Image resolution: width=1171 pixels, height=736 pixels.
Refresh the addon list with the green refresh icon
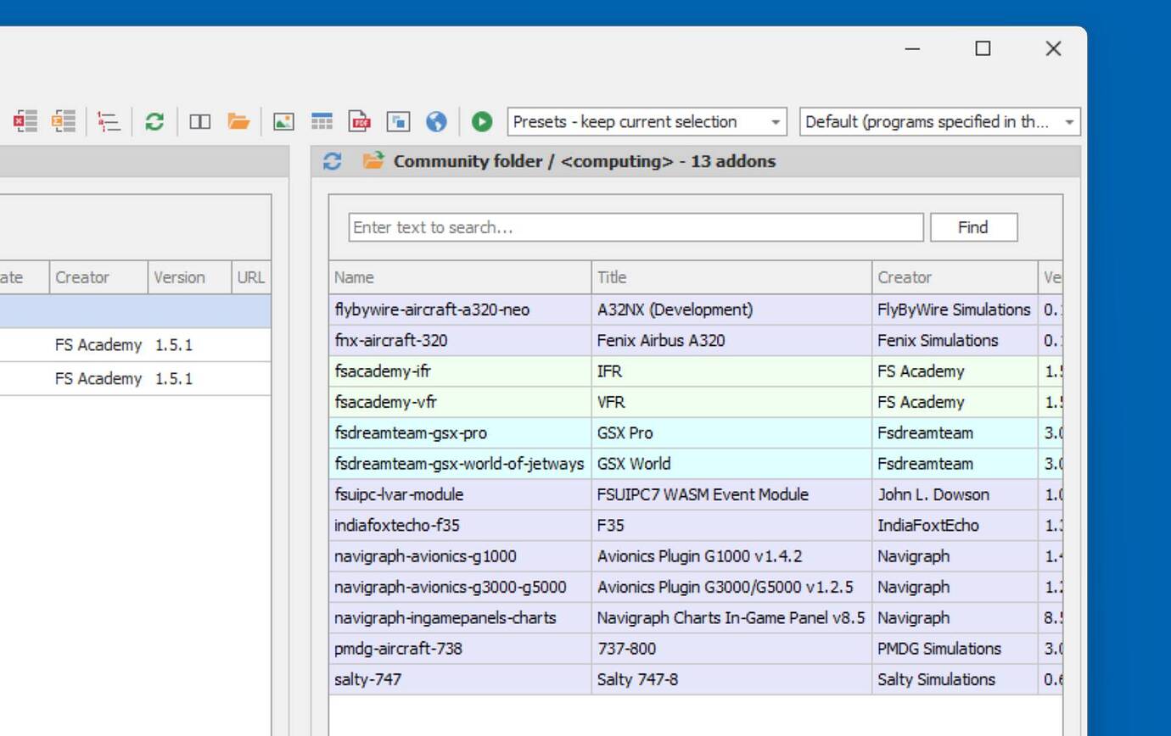(154, 121)
